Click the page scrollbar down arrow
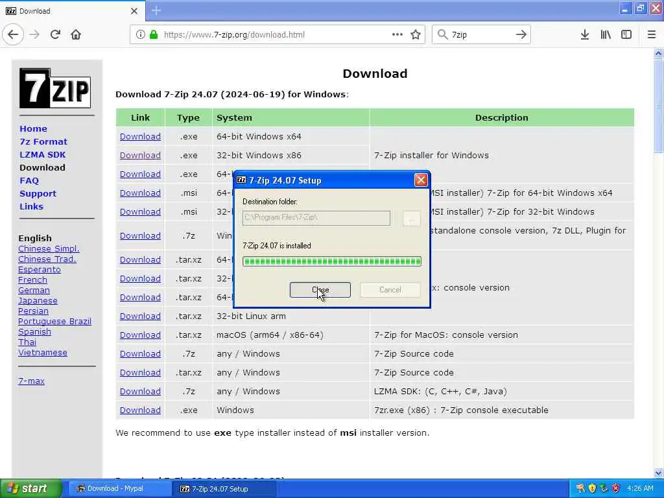The height and width of the screenshot is (498, 664). pyautogui.click(x=658, y=473)
